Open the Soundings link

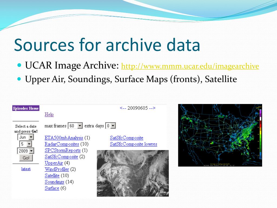click(54, 182)
